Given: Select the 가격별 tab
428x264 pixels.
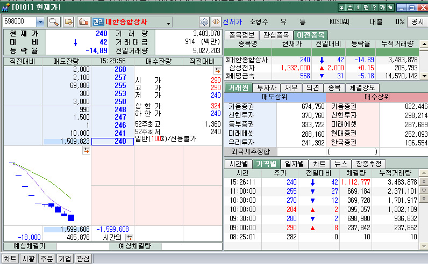Looking at the screenshot, I should click(x=266, y=164).
